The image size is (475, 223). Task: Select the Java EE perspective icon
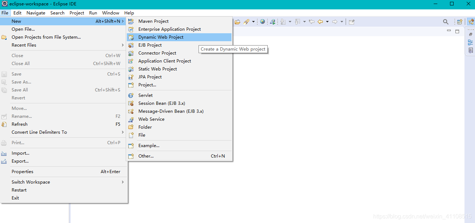tap(471, 22)
